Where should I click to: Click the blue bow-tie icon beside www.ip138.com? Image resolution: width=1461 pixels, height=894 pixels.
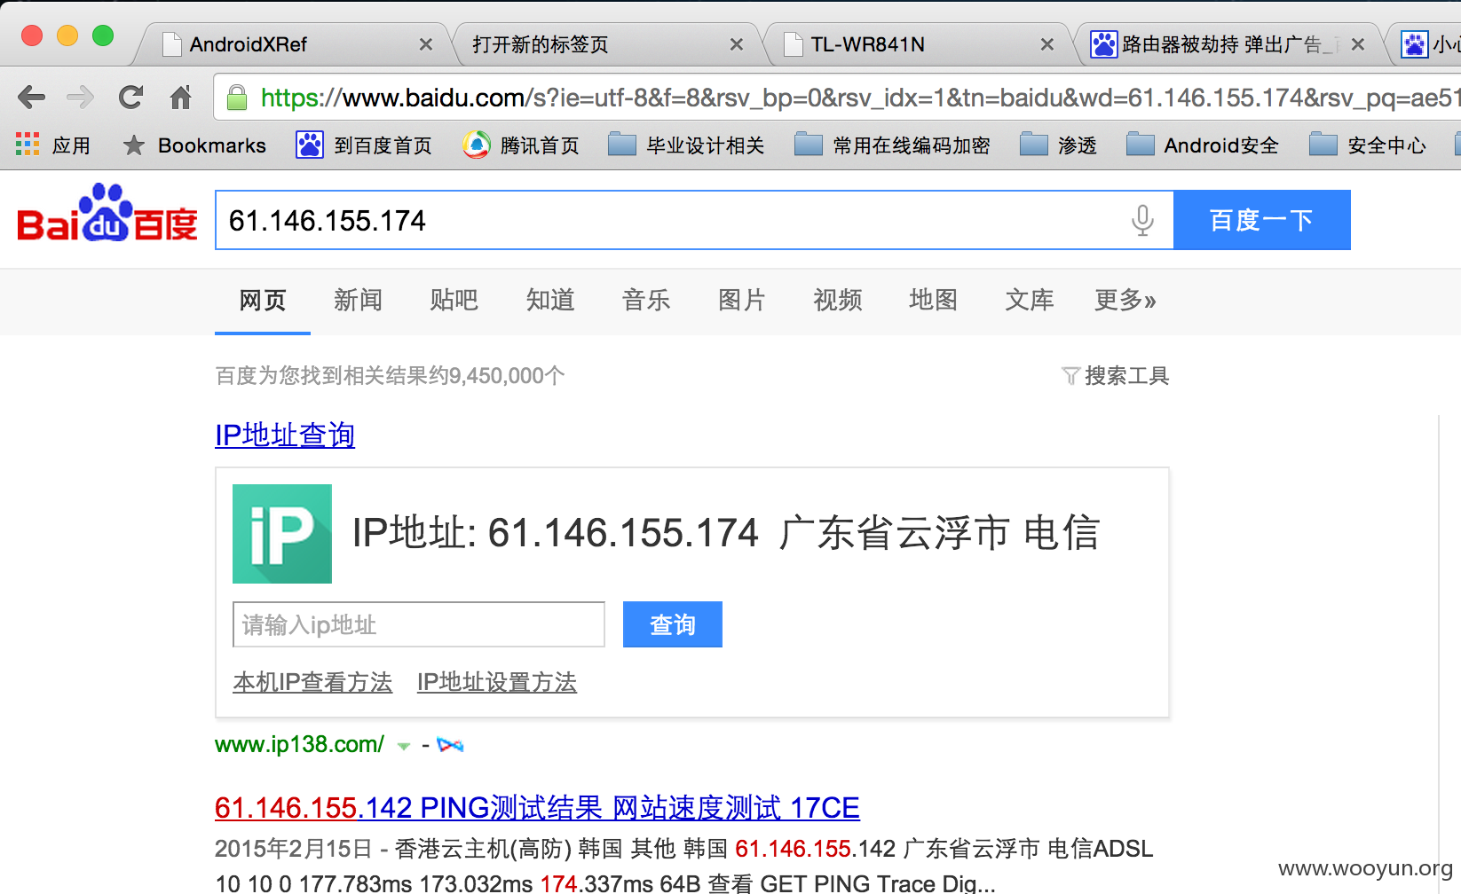click(x=450, y=745)
